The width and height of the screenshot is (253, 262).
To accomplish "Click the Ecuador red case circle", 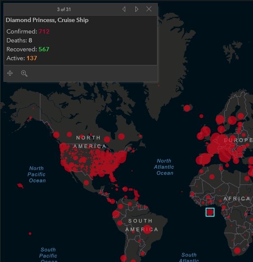I will point(116,215).
